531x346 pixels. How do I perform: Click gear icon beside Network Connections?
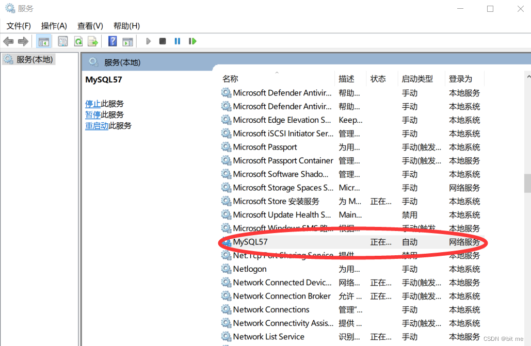[226, 309]
